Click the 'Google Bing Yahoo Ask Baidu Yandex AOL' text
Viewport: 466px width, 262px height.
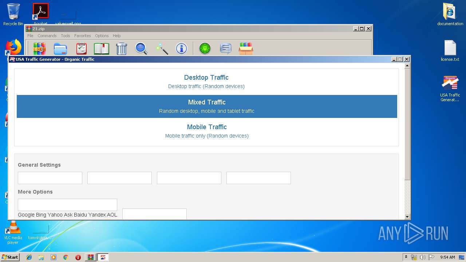[x=67, y=215]
